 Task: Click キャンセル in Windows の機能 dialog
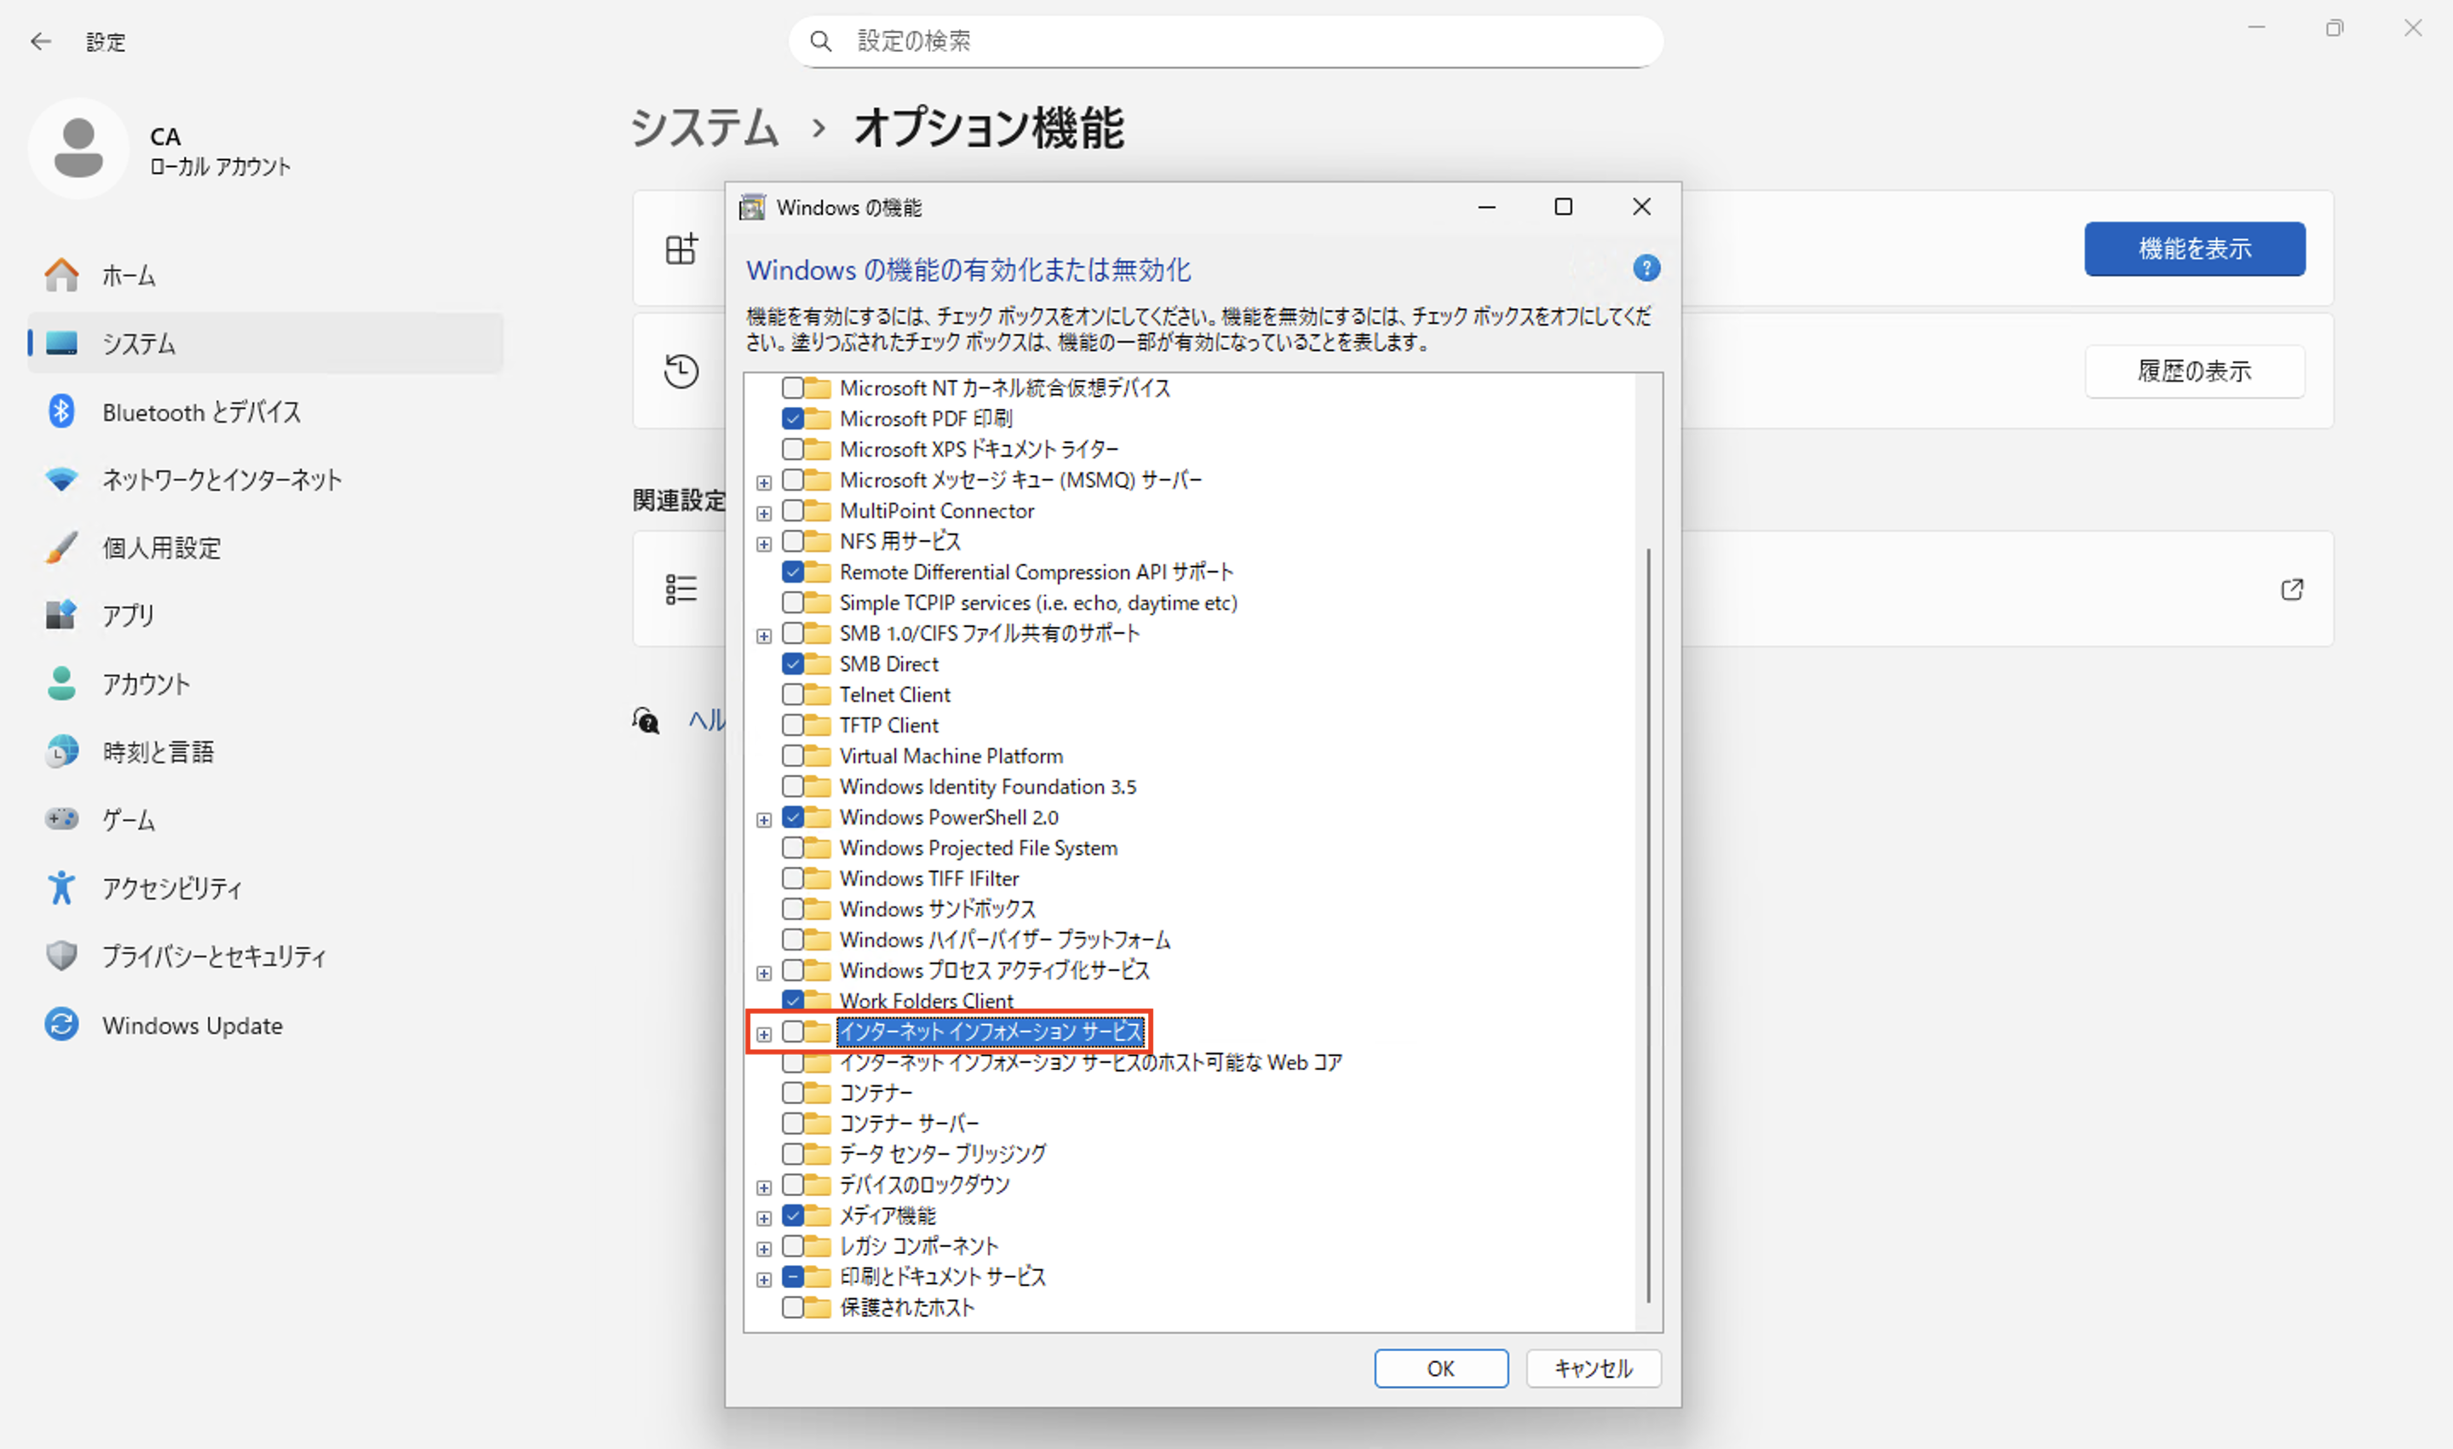click(x=1593, y=1368)
